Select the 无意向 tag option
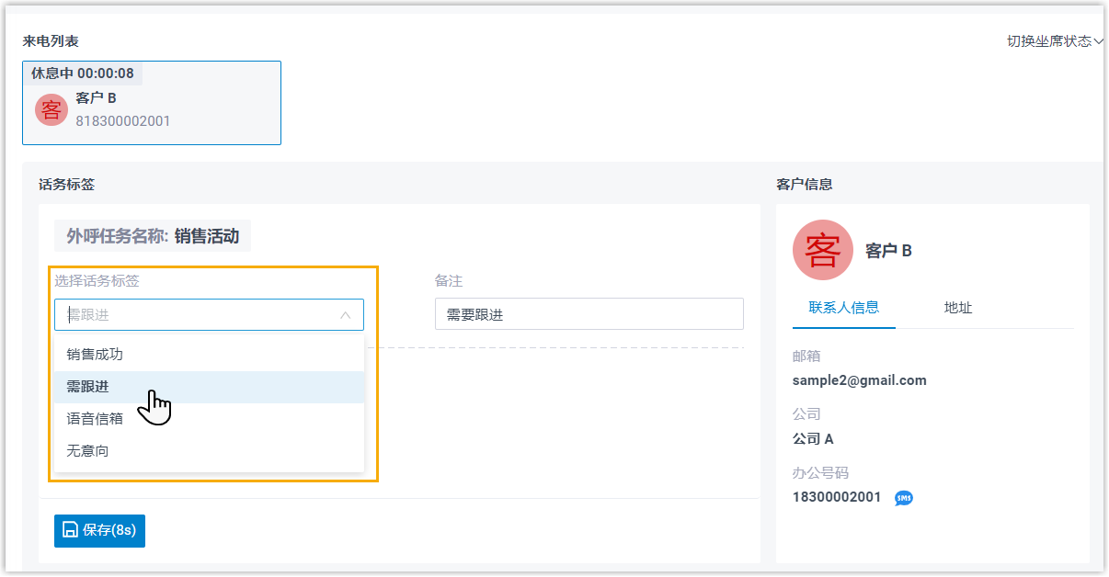1109x577 pixels. (x=87, y=451)
